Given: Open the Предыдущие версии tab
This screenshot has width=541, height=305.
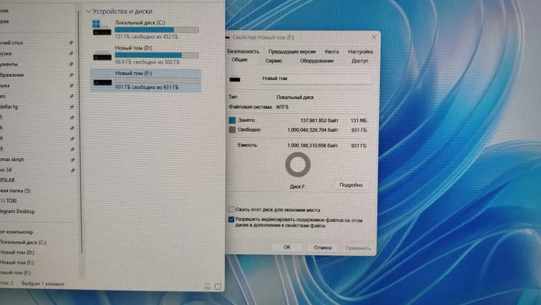Looking at the screenshot, I should 292,52.
